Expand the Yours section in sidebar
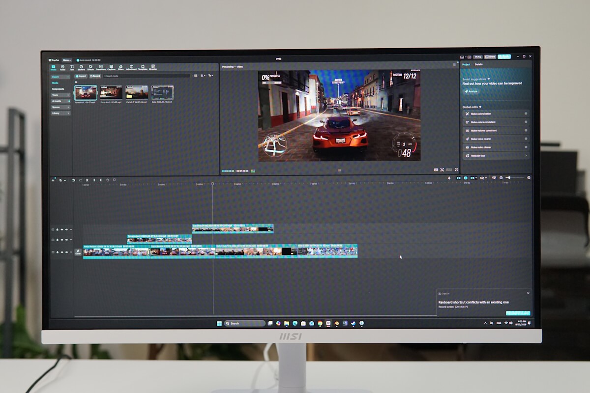The height and width of the screenshot is (393, 590). 60,95
